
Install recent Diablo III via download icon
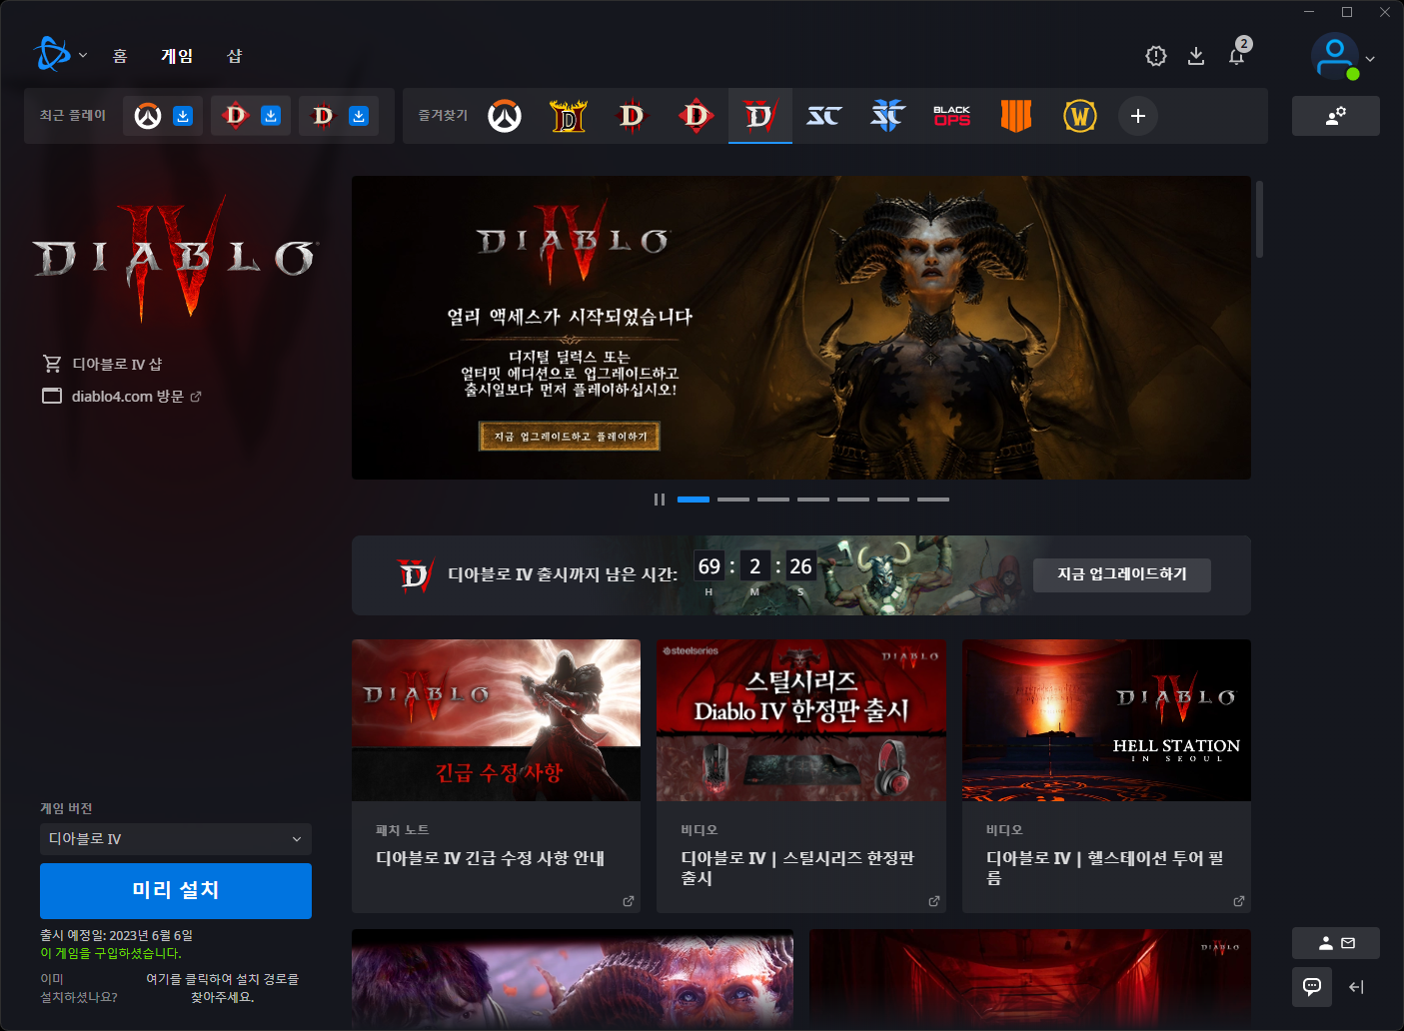[x=359, y=116]
